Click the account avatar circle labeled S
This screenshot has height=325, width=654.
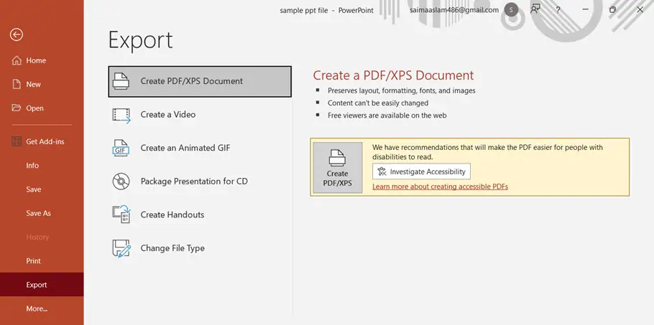(x=512, y=10)
